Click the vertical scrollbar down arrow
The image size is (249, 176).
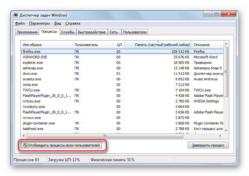[x=226, y=131]
